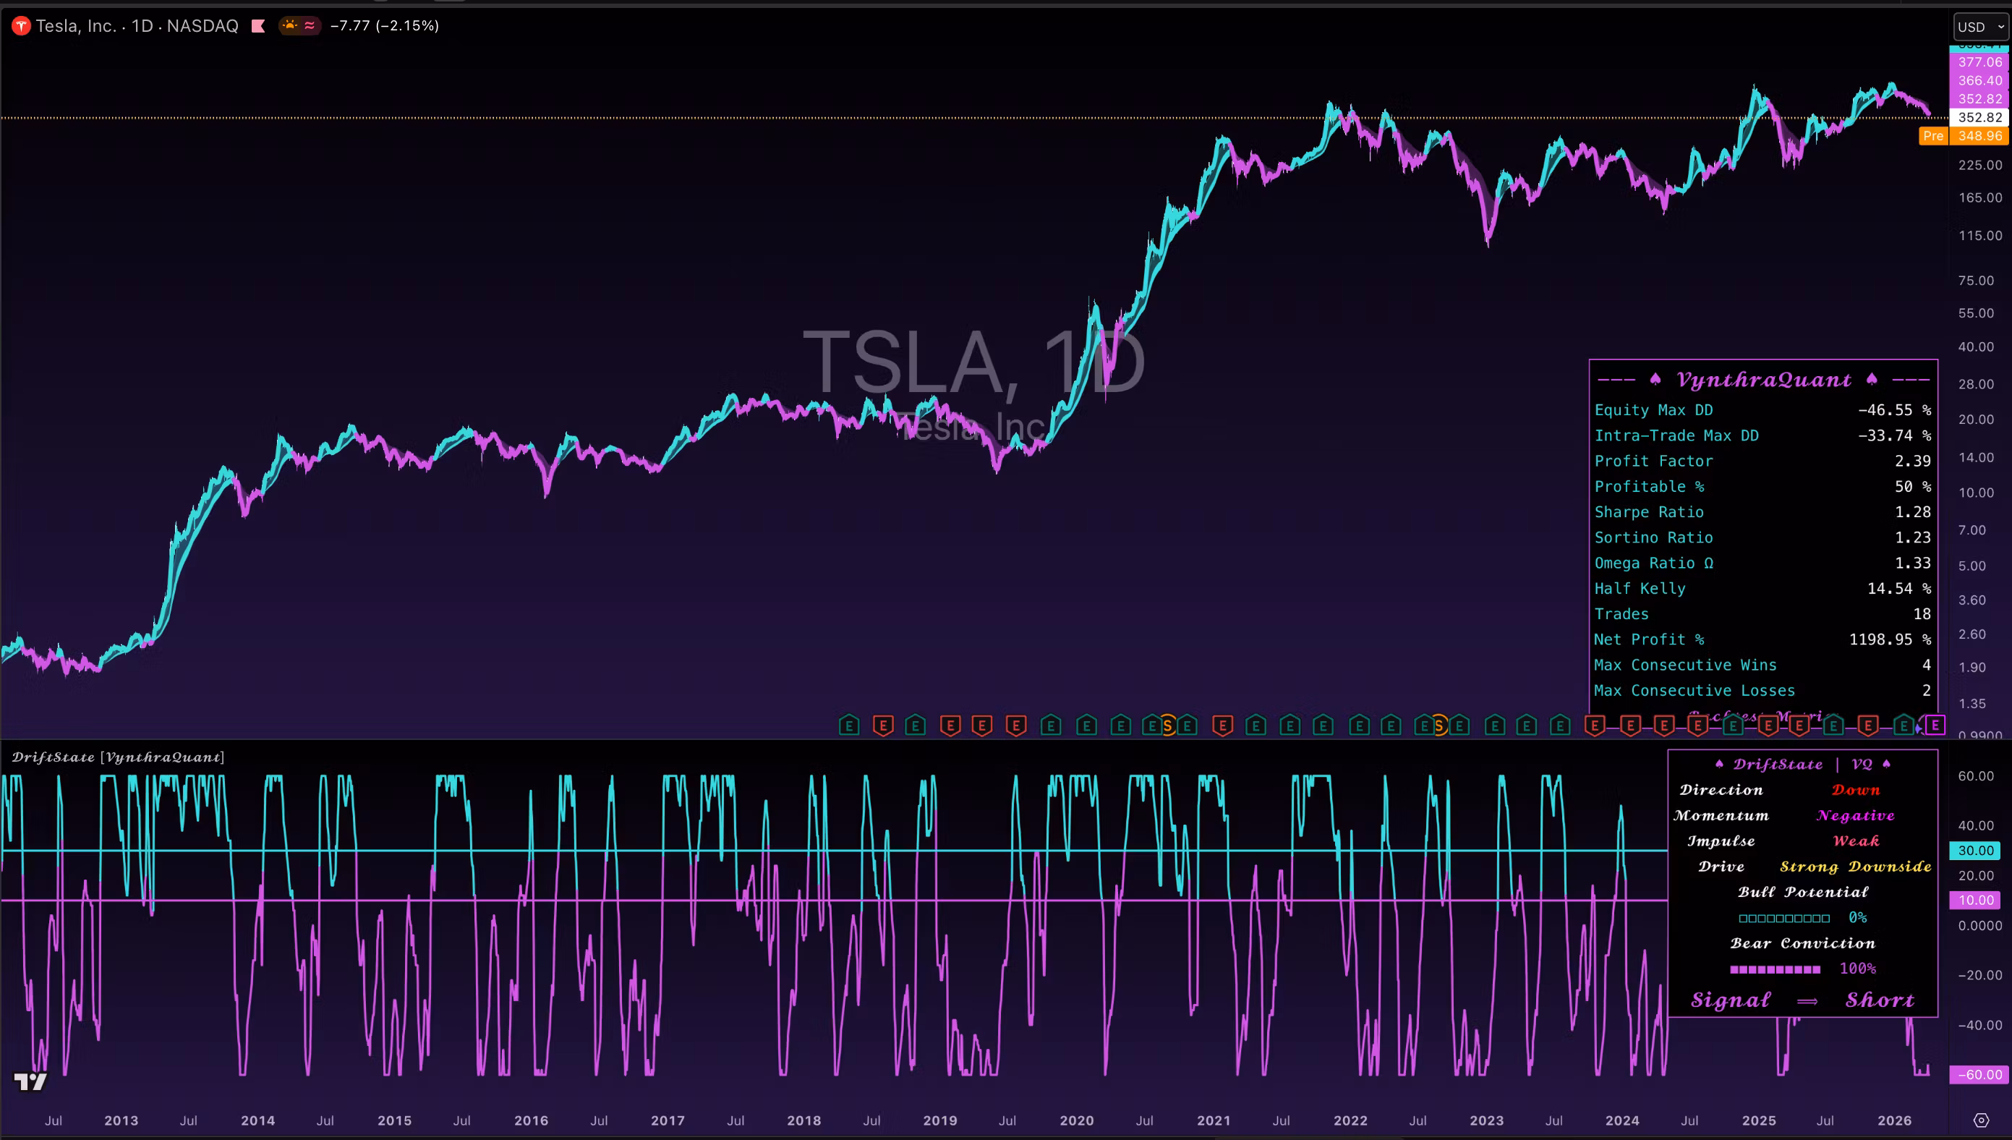The width and height of the screenshot is (2012, 1140).
Task: Click the DriftState [VynthraQuant] indicator title
Action: [x=118, y=757]
